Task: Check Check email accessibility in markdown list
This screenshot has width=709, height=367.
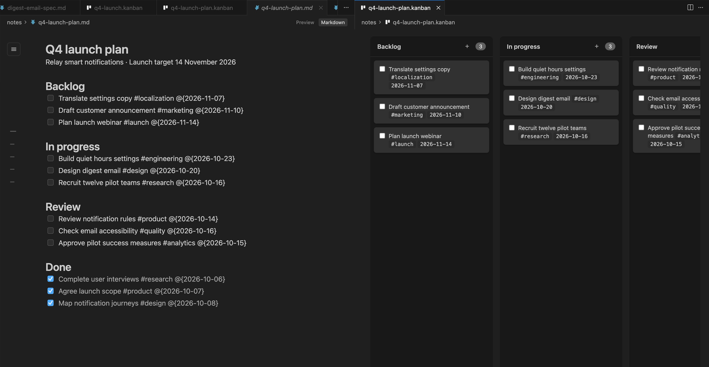Action: 50,231
